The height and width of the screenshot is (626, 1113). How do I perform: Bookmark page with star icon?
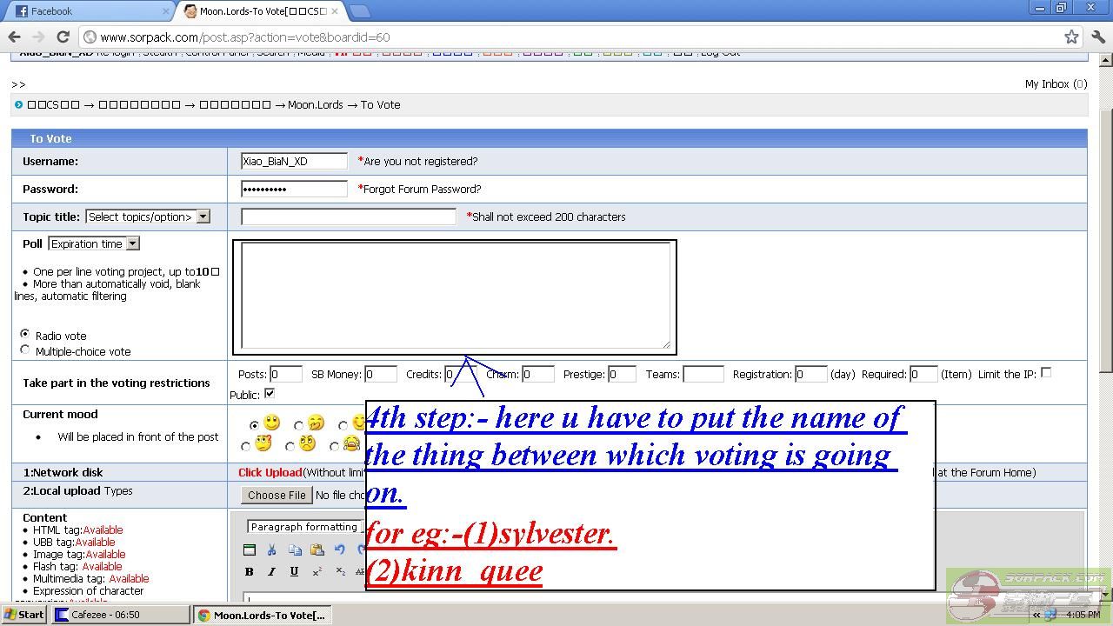click(1071, 37)
